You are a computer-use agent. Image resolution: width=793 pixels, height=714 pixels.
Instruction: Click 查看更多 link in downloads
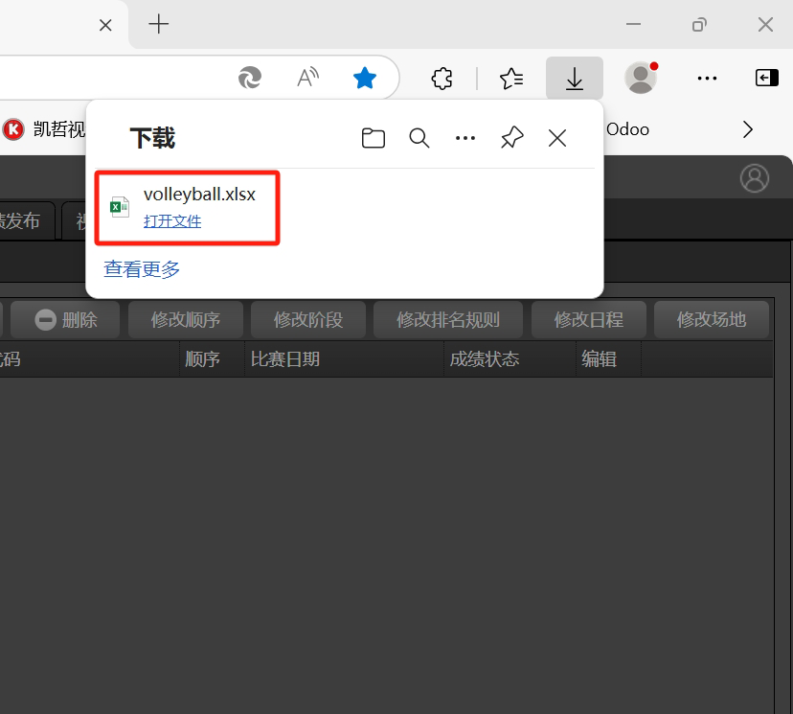tap(142, 269)
